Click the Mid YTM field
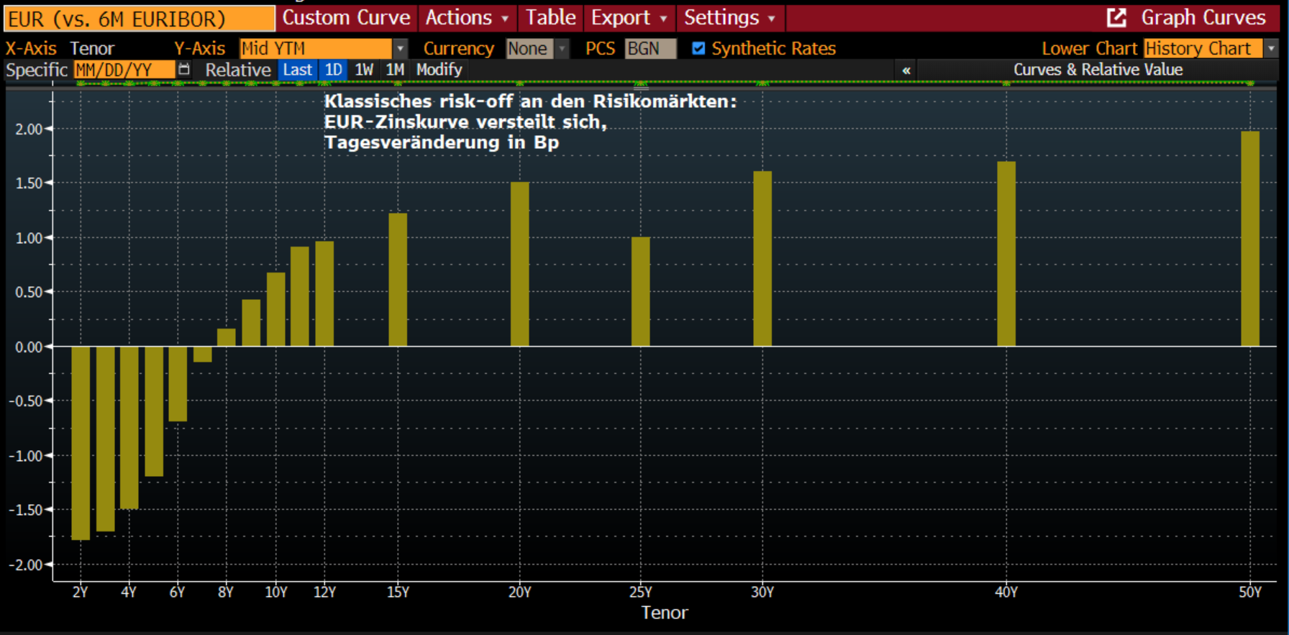 coord(316,49)
